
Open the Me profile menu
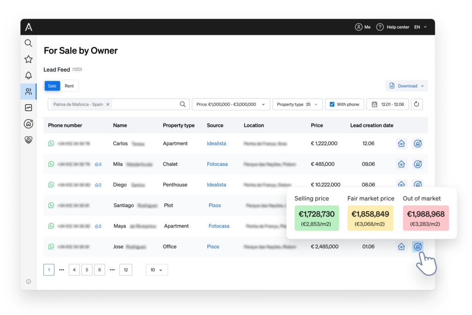click(363, 27)
